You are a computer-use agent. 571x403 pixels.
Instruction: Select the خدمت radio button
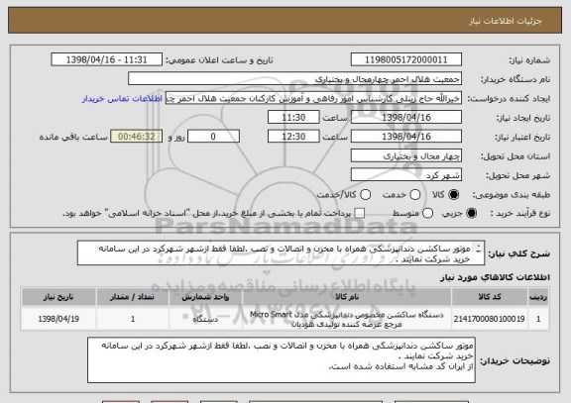click(414, 195)
